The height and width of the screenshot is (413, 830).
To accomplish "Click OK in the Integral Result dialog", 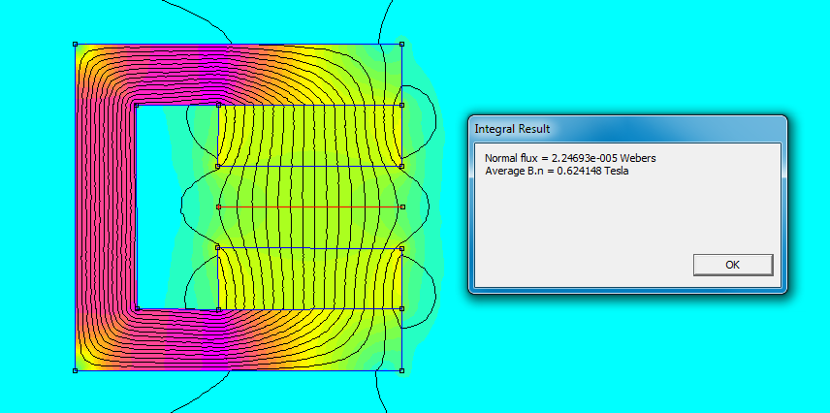I will click(732, 265).
